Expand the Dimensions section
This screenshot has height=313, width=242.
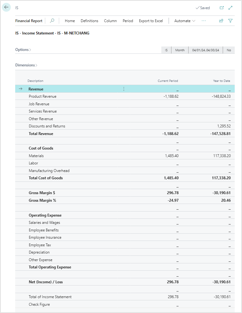click(x=25, y=65)
